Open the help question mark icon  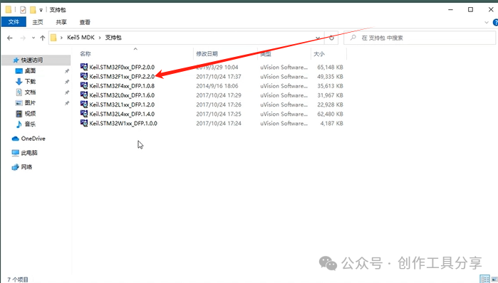(x=495, y=23)
